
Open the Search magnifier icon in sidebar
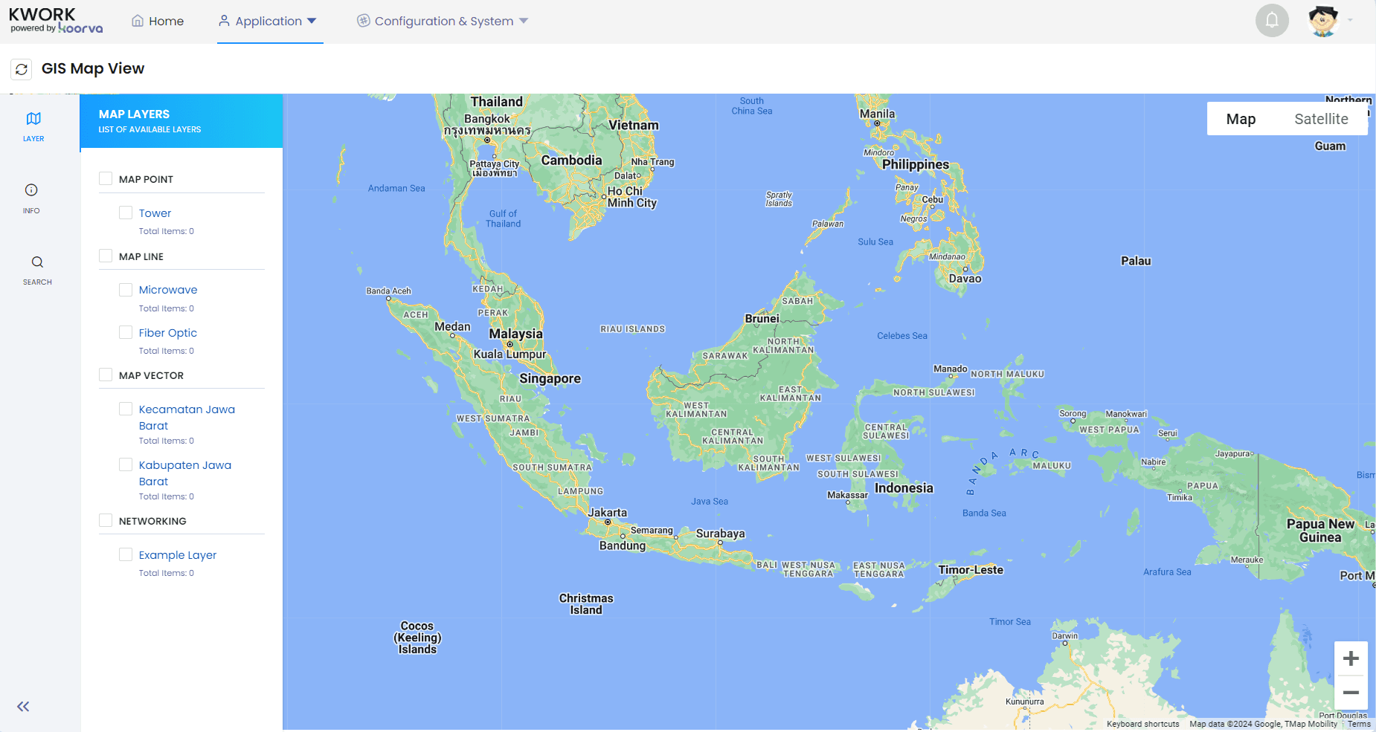(x=37, y=262)
